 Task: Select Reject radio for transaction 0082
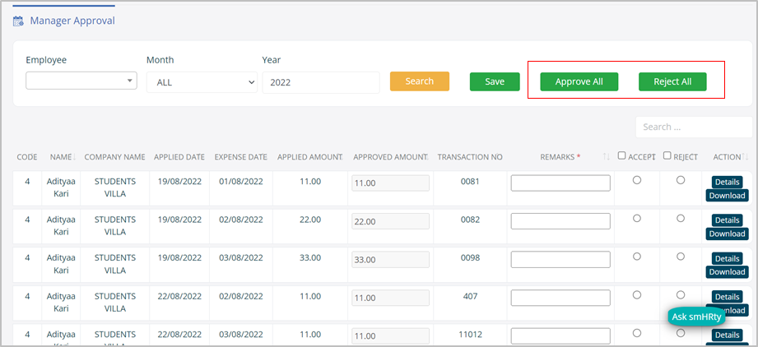click(x=681, y=219)
